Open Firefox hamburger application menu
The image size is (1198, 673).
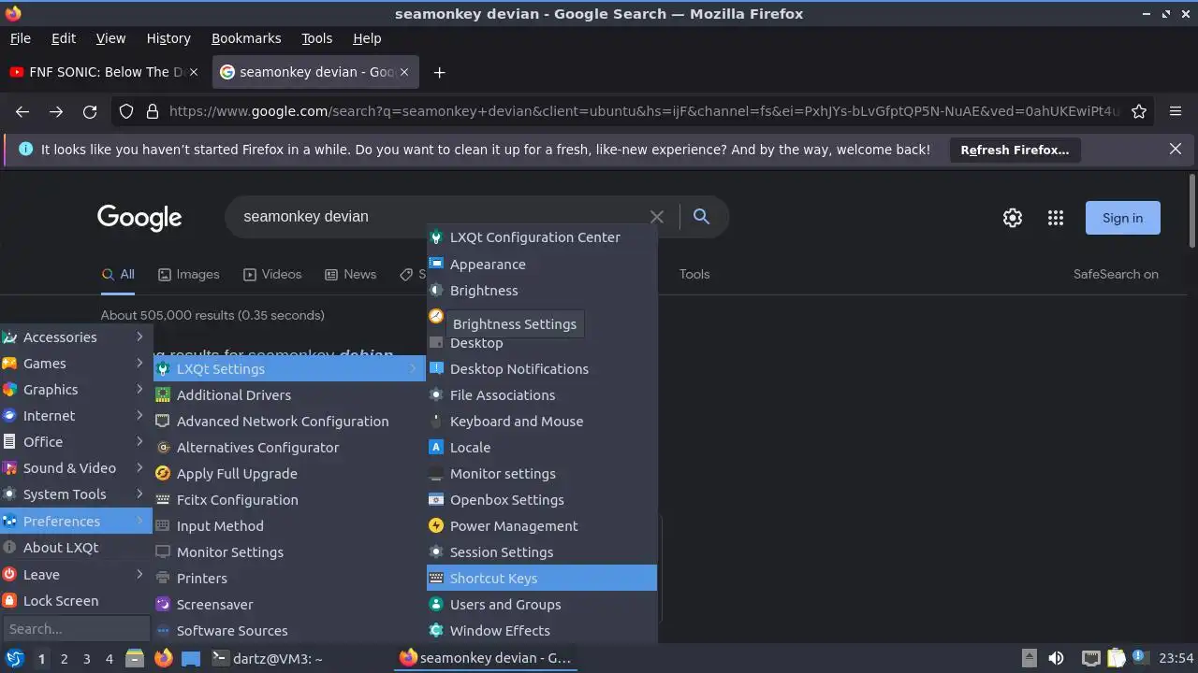1176,111
